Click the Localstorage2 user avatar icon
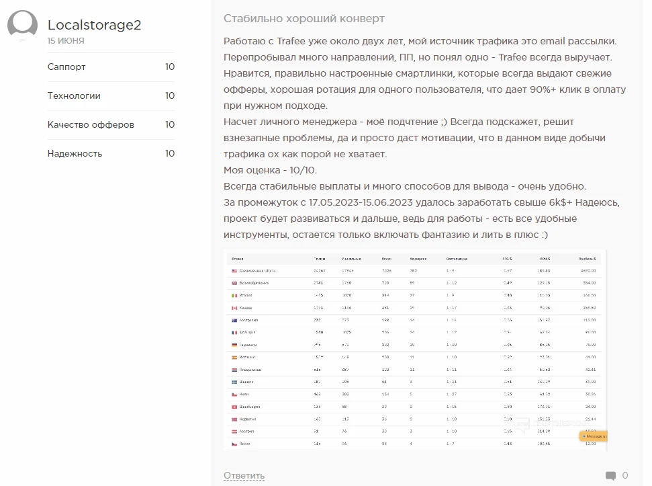652x486 pixels. pyautogui.click(x=22, y=25)
